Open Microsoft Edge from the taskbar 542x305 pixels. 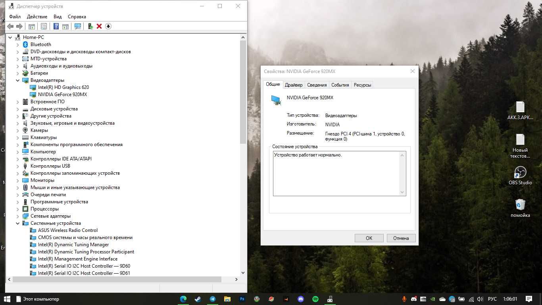click(x=183, y=299)
